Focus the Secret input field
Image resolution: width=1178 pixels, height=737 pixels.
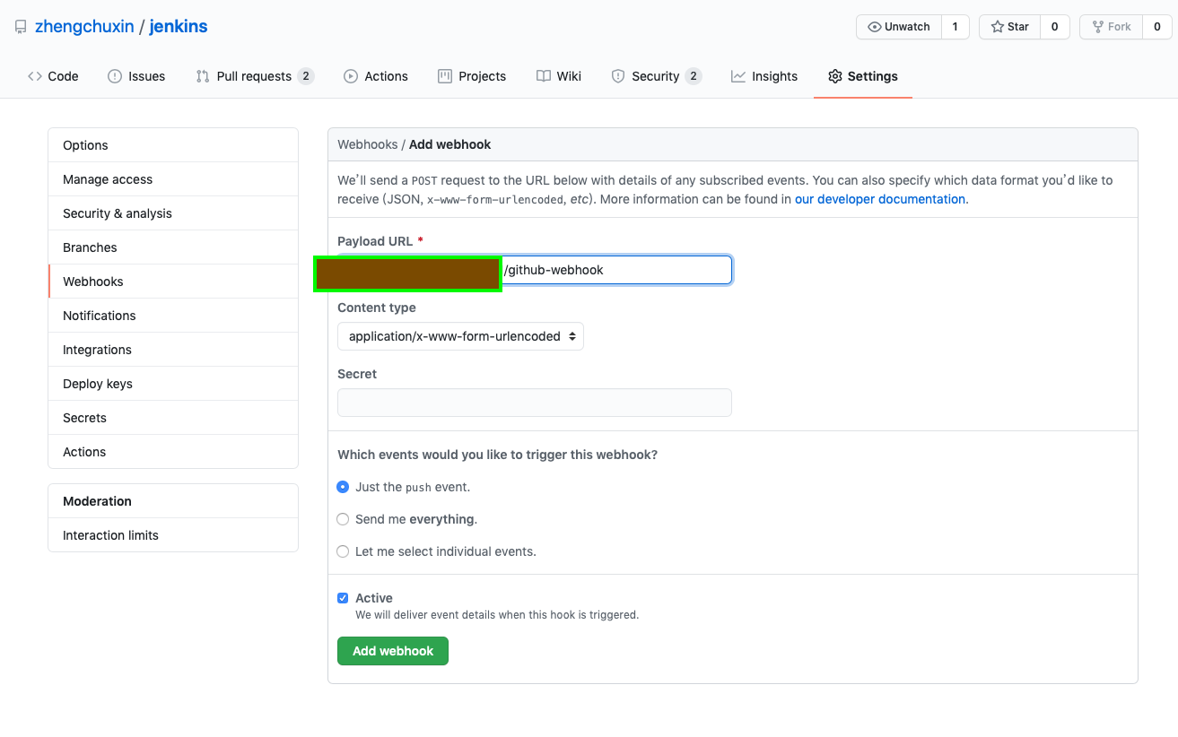[x=534, y=403]
